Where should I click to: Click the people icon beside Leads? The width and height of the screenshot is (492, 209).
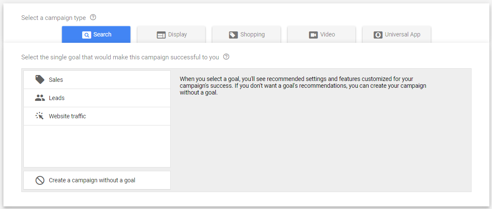point(40,98)
